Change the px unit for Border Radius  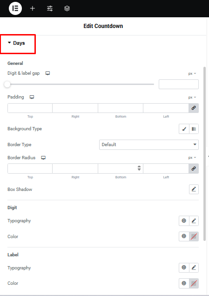(192, 157)
